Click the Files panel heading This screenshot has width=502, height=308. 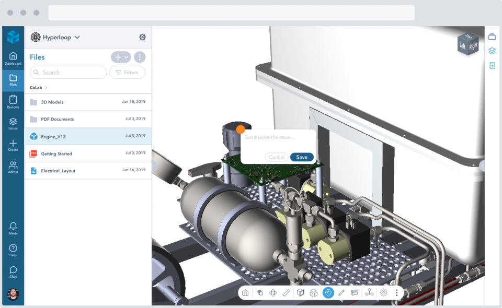[37, 57]
